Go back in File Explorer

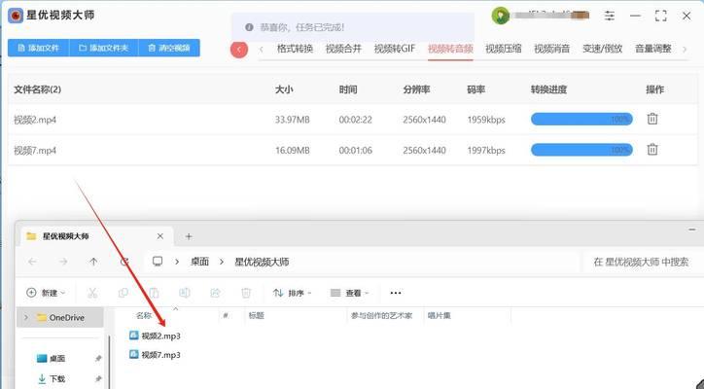coord(32,262)
